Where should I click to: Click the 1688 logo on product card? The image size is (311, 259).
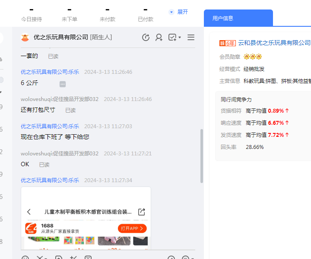click(x=31, y=229)
